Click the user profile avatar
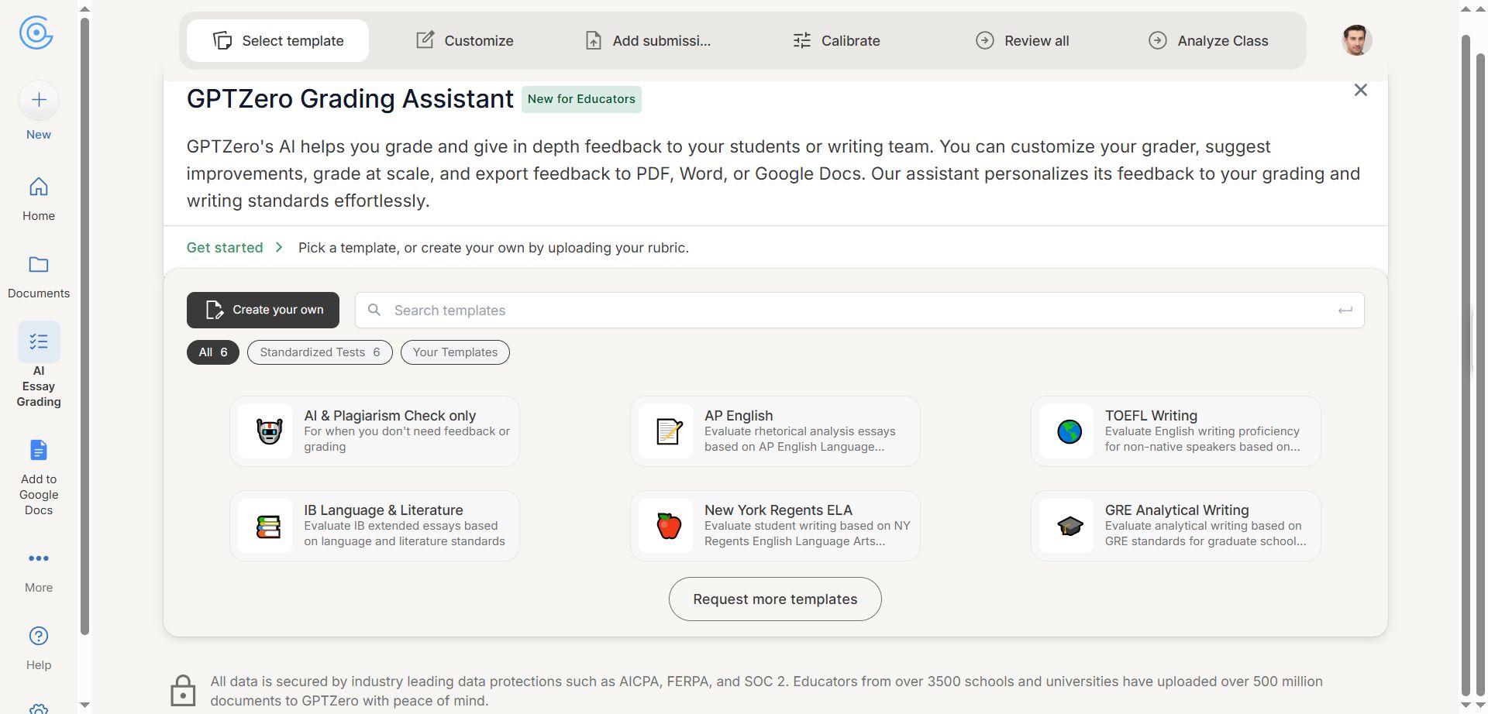Screen dimensions: 1488x714 [x=1356, y=40]
